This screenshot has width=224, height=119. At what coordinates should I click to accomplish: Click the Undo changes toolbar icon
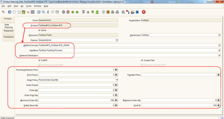pos(3,12)
